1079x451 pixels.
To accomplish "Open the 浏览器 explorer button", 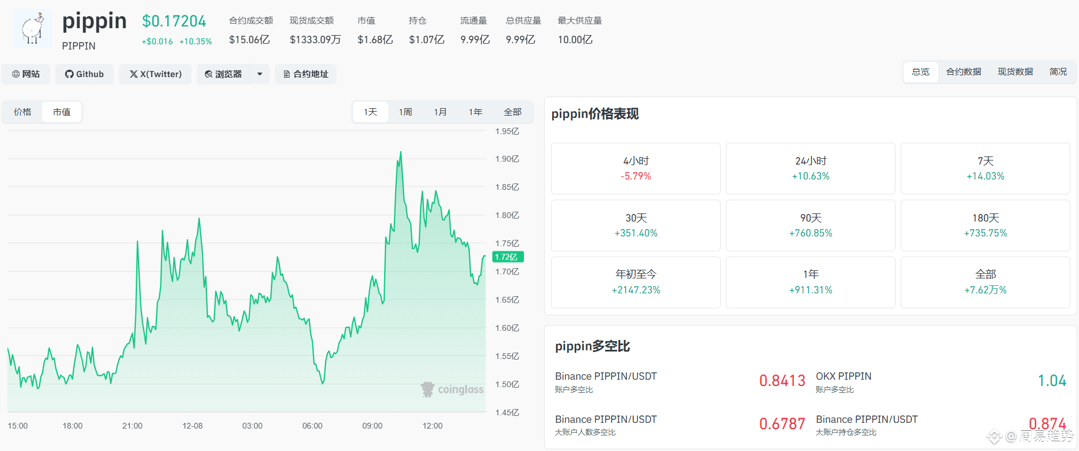I will tap(223, 74).
